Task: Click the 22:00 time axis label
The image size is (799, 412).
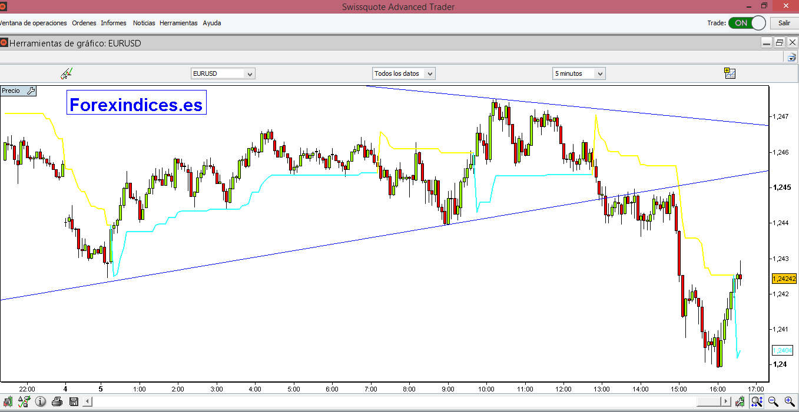Action: click(27, 388)
